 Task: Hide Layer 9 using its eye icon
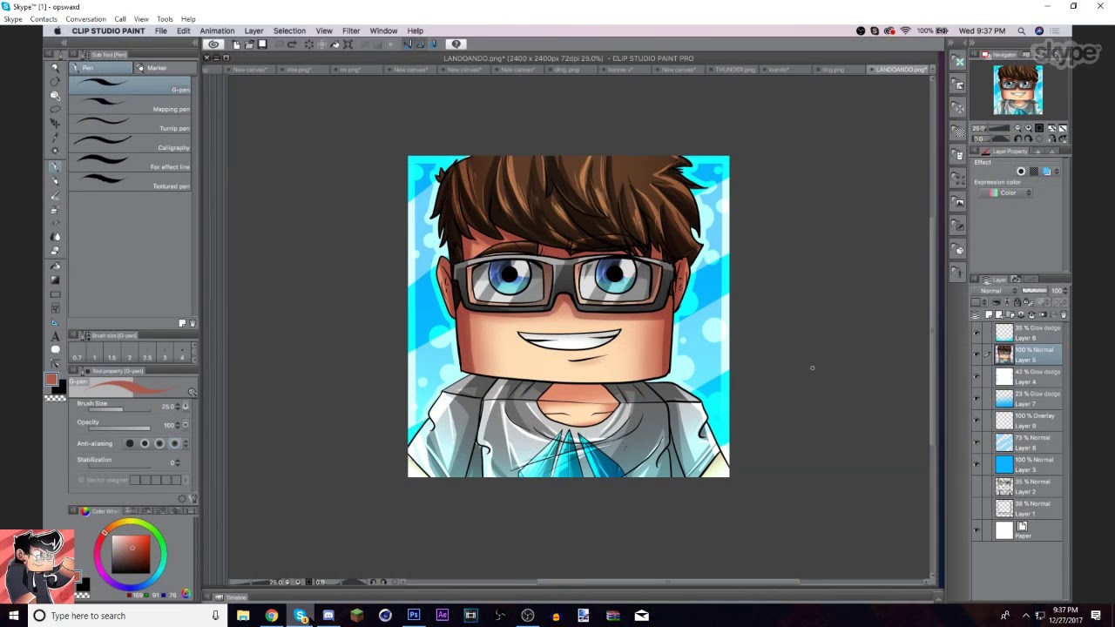click(976, 421)
